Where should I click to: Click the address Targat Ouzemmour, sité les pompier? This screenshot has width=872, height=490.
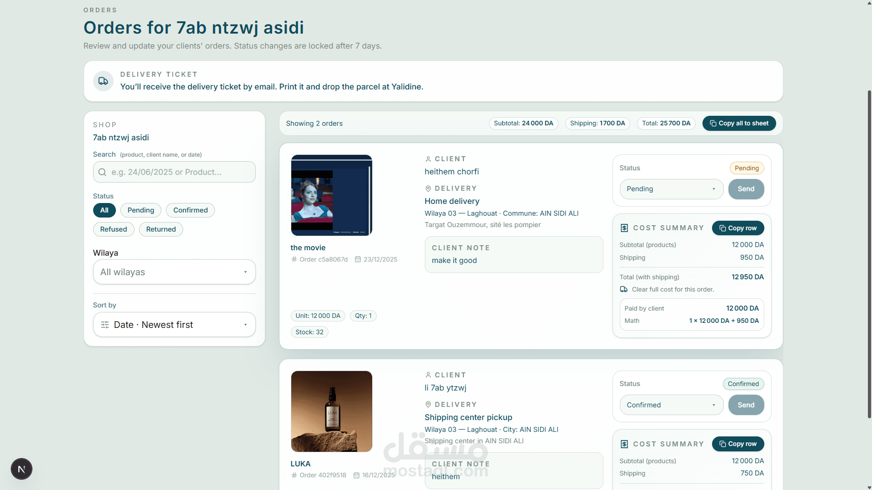[483, 225]
